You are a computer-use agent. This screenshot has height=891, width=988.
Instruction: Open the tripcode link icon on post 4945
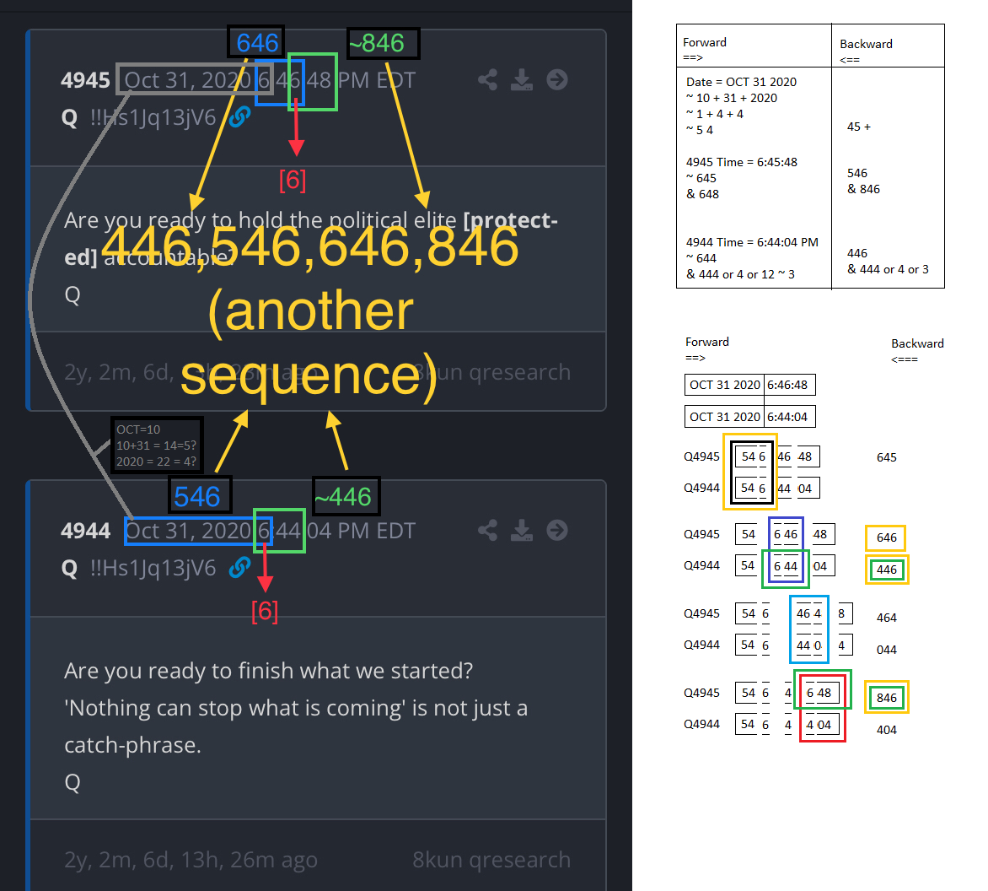coord(239,116)
